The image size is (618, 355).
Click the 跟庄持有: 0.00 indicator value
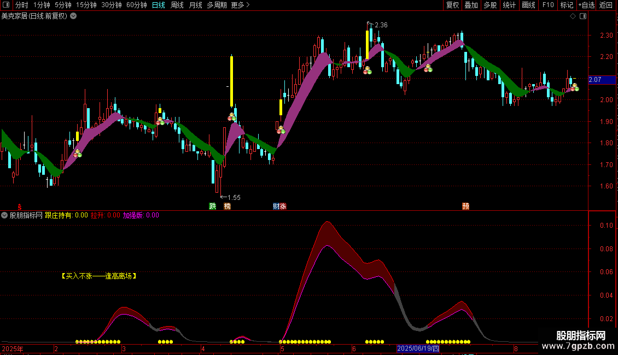(66, 215)
